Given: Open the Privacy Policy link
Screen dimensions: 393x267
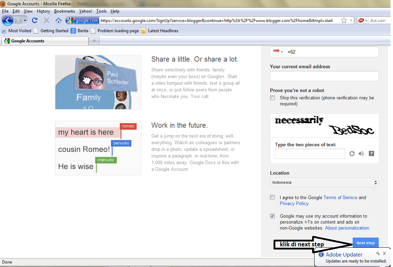Looking at the screenshot, I should pyautogui.click(x=294, y=204).
